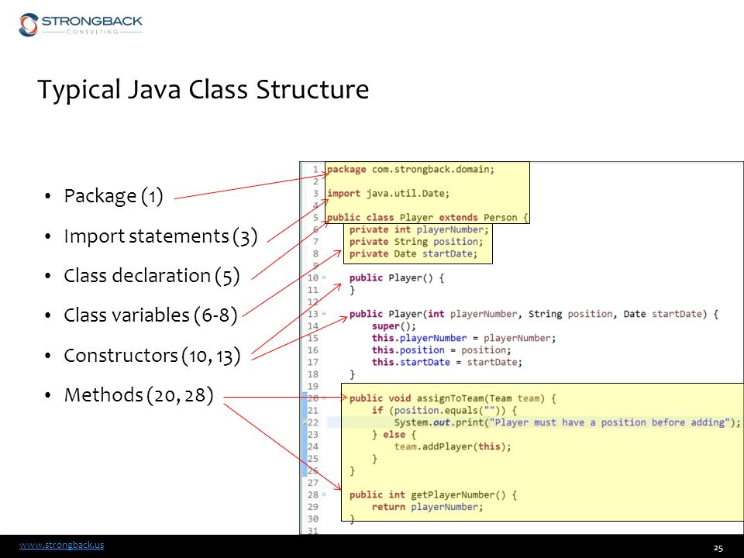Click the 'import java.util.Date;' line
This screenshot has width=744, height=558.
click(x=388, y=194)
